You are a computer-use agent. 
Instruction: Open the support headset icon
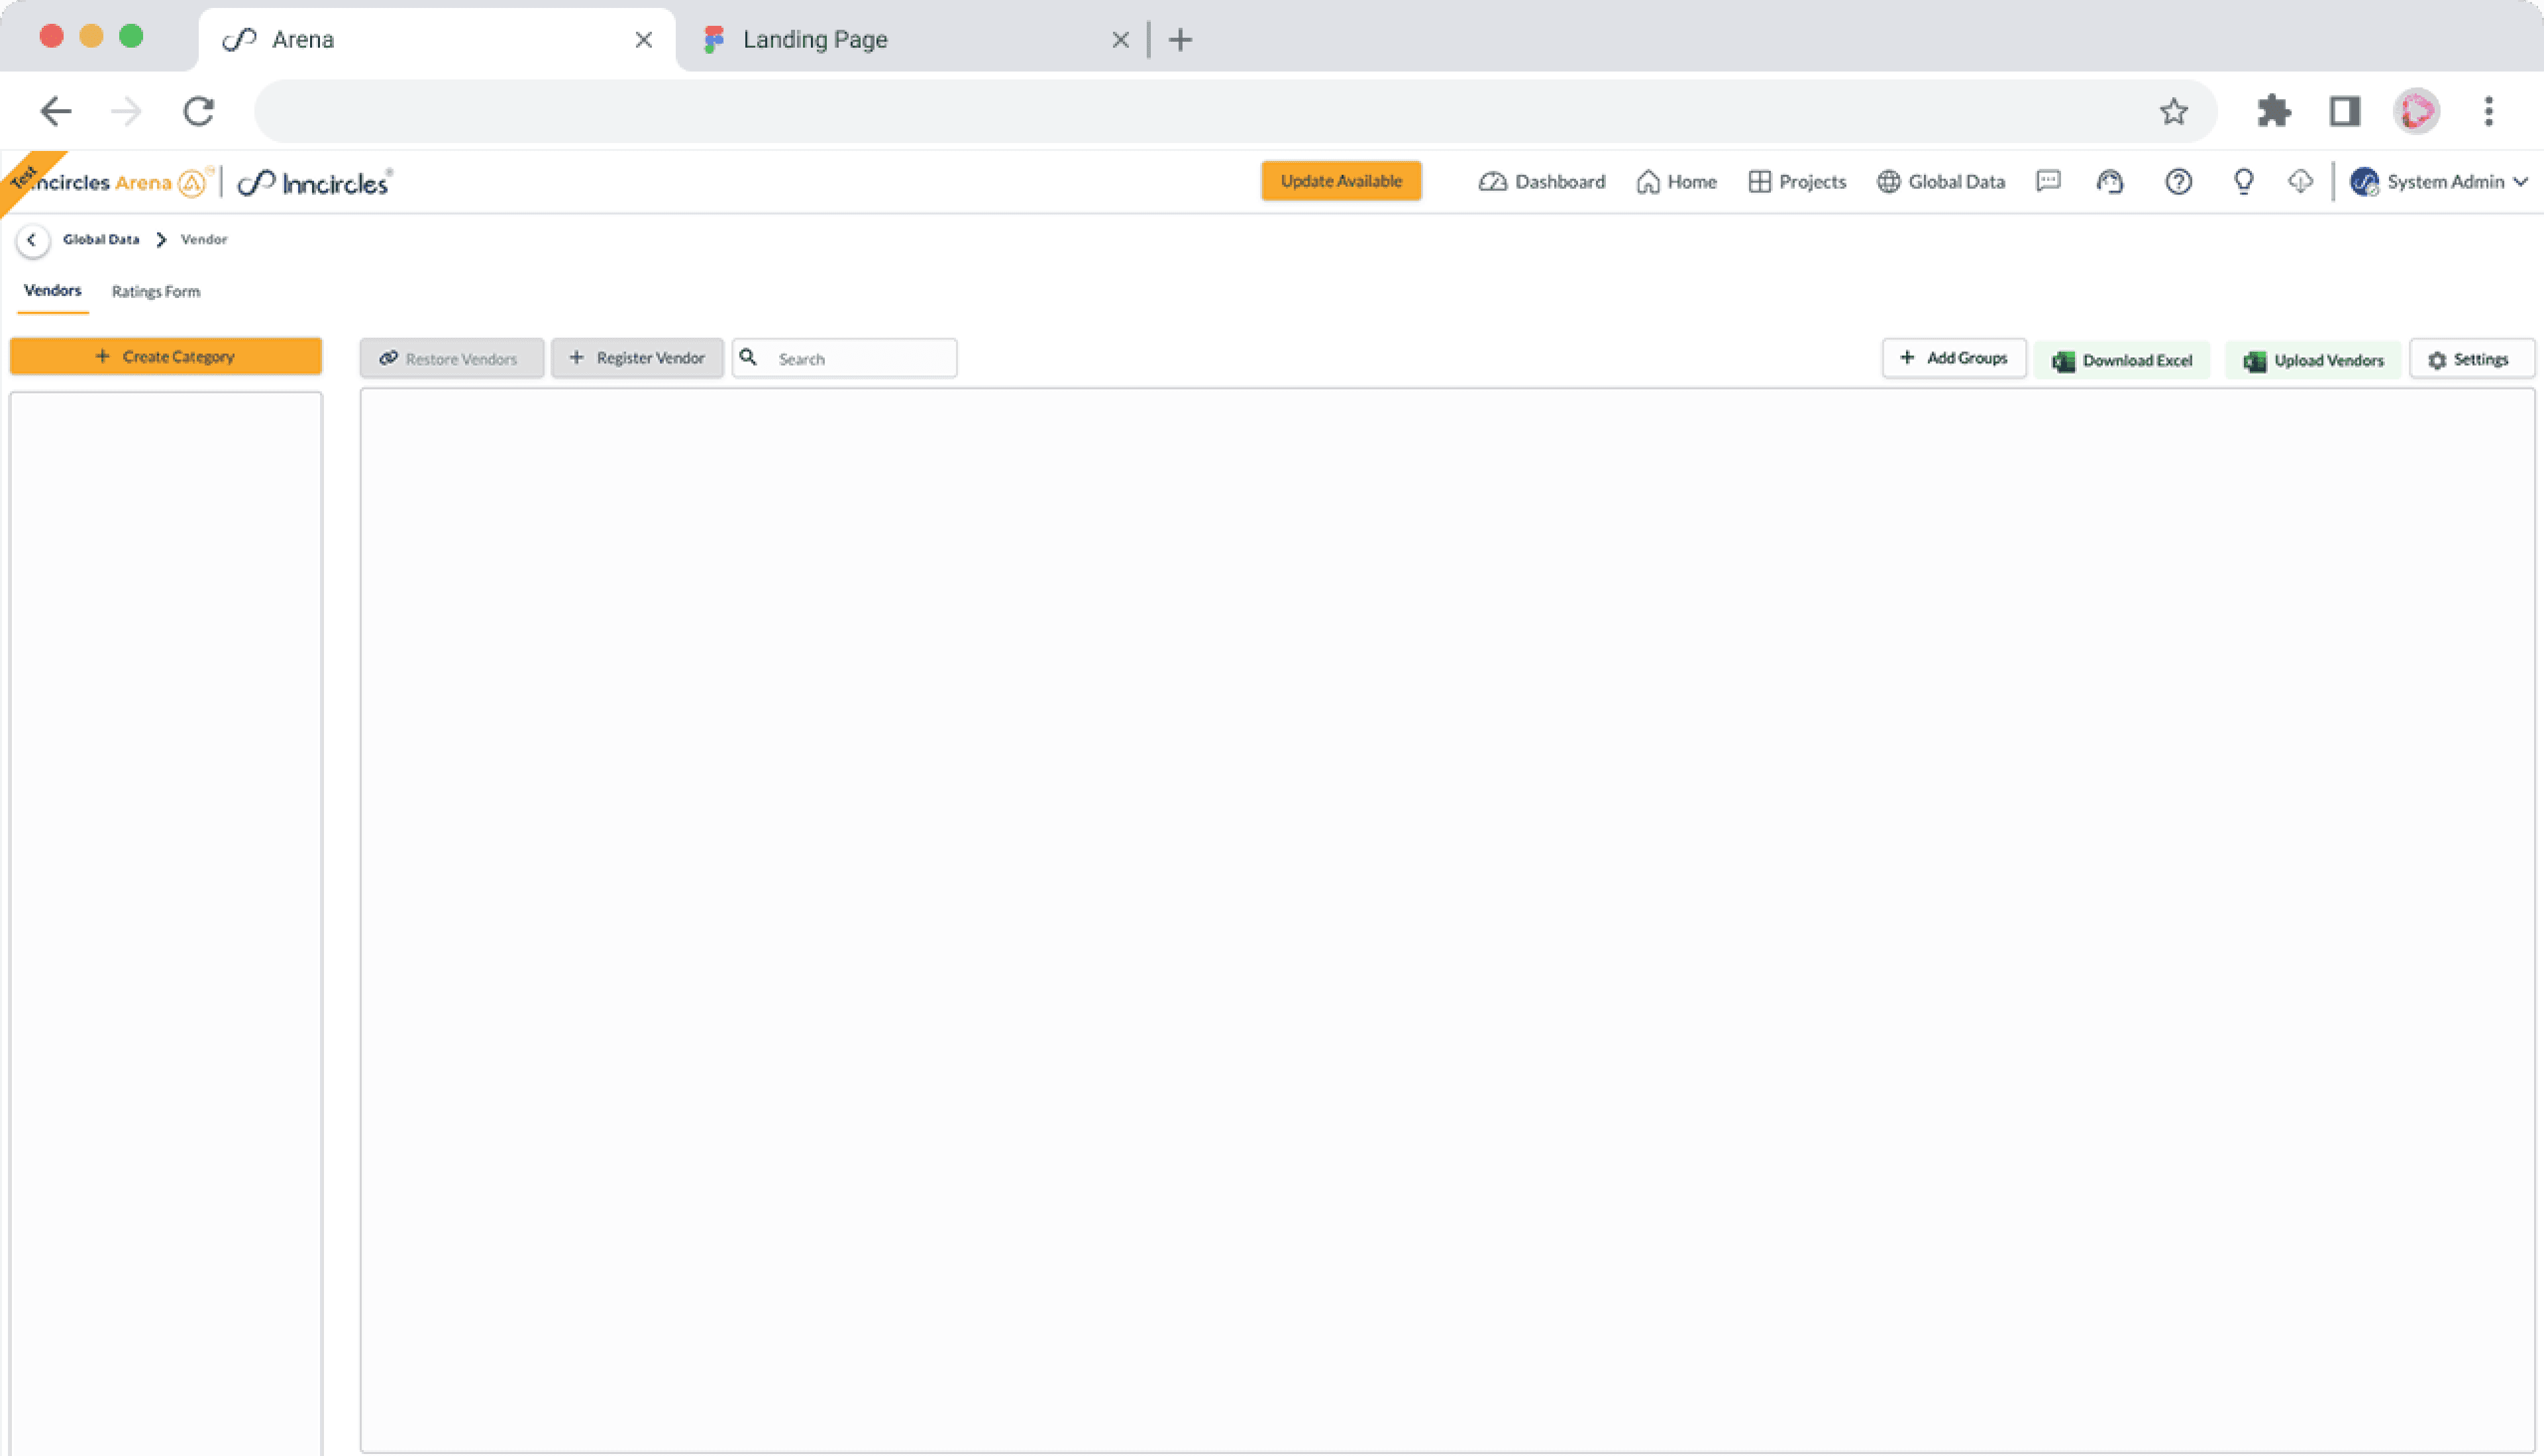point(2110,181)
